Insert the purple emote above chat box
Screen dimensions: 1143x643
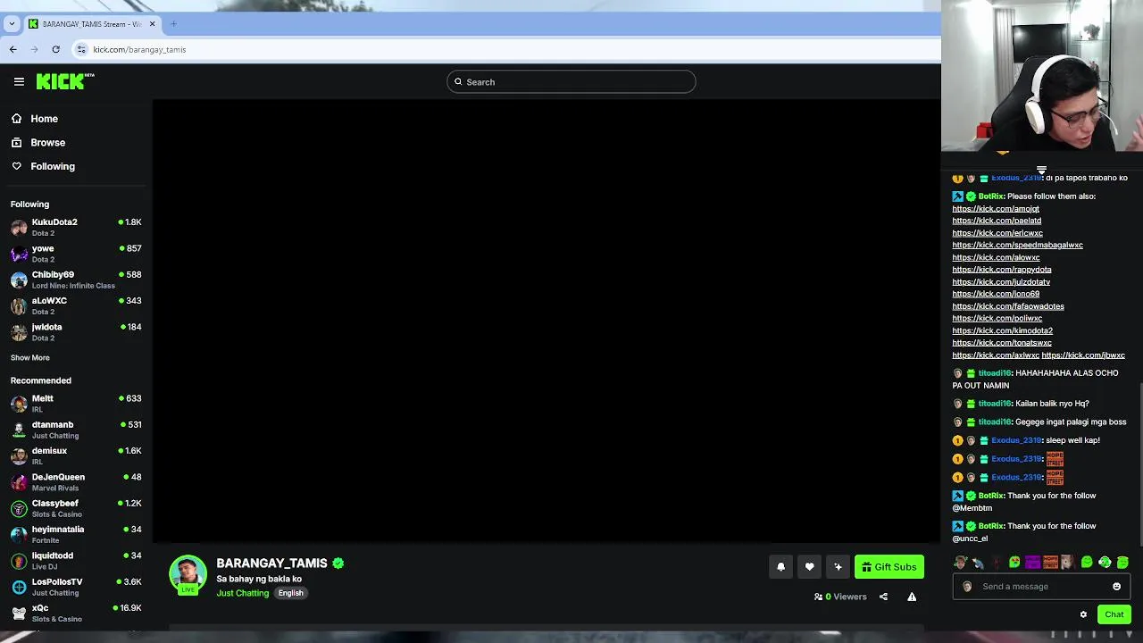pyautogui.click(x=1032, y=563)
